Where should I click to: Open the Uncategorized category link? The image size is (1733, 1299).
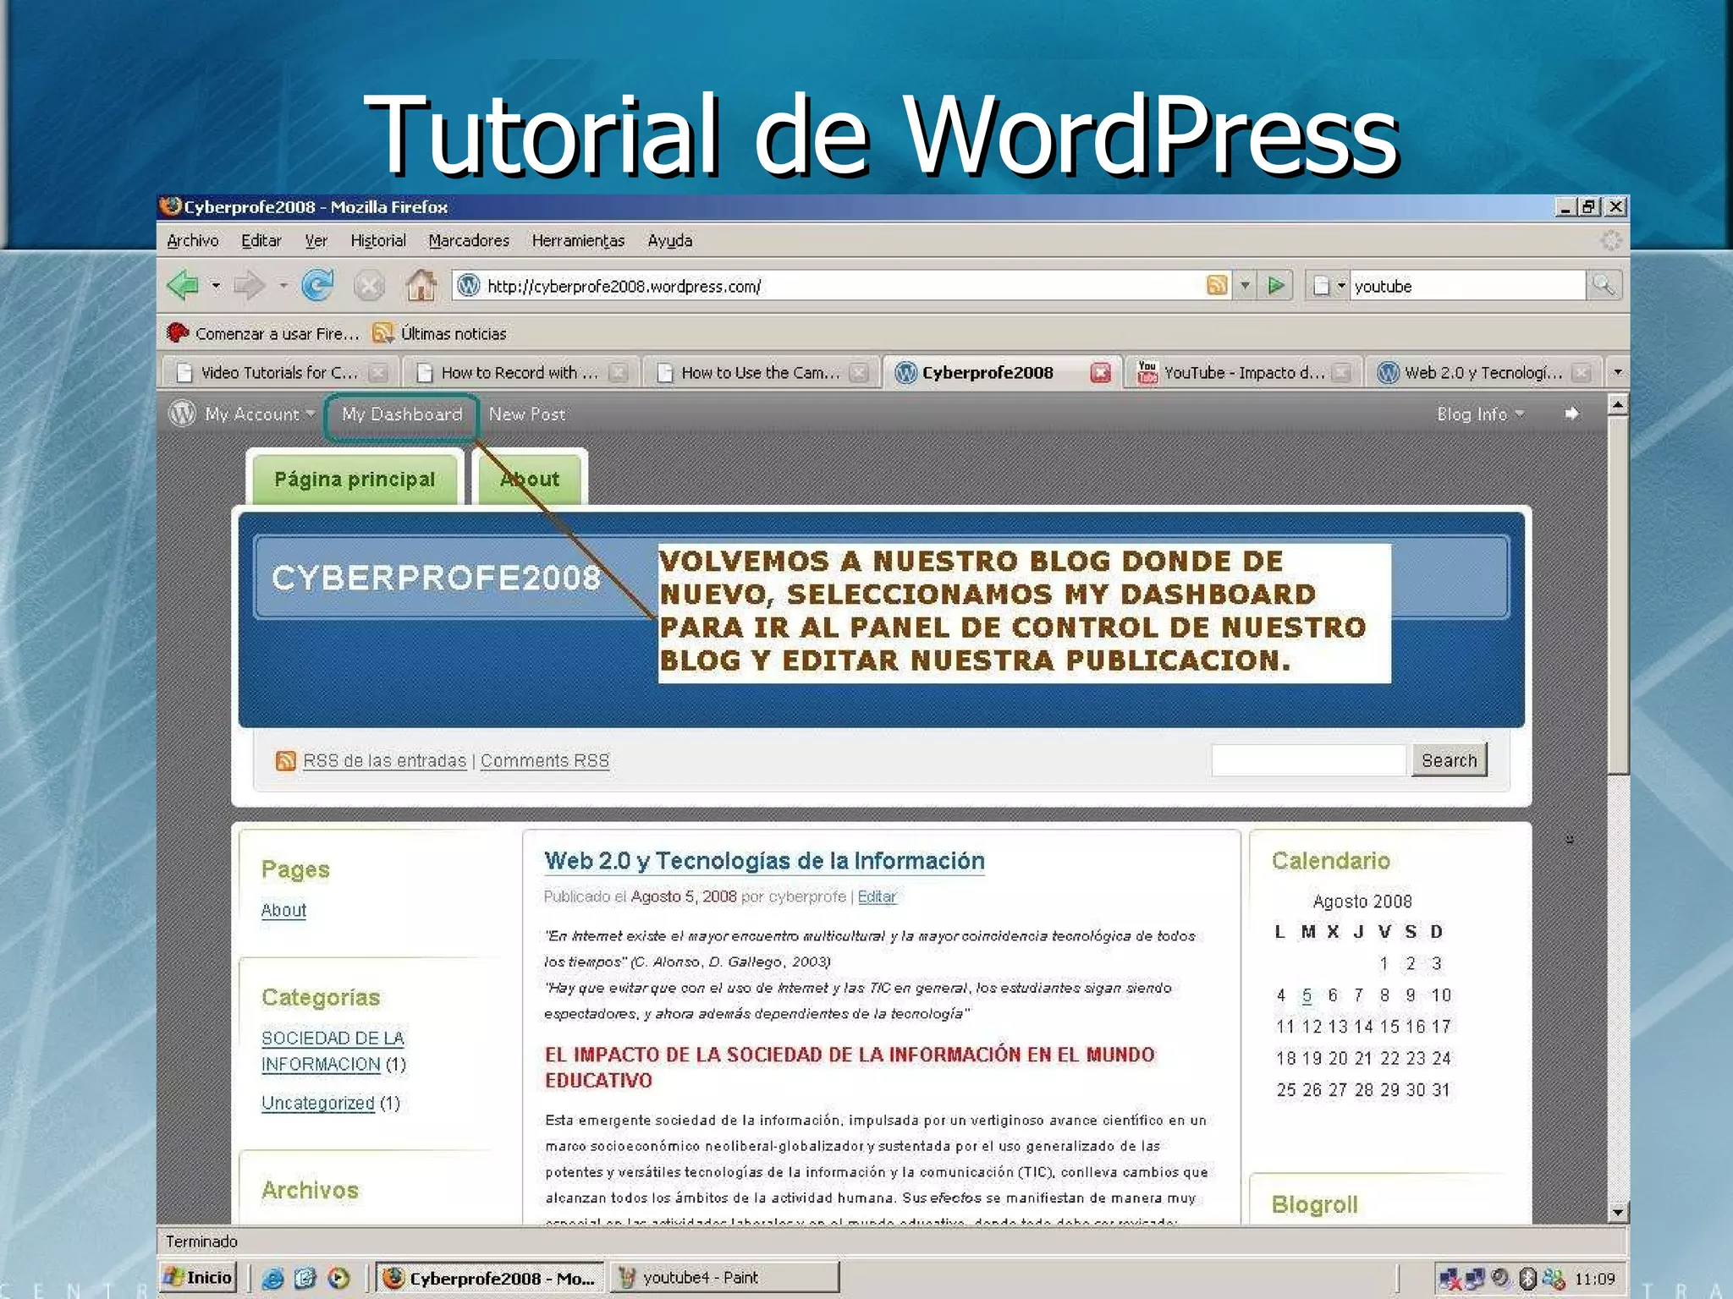pos(317,1104)
